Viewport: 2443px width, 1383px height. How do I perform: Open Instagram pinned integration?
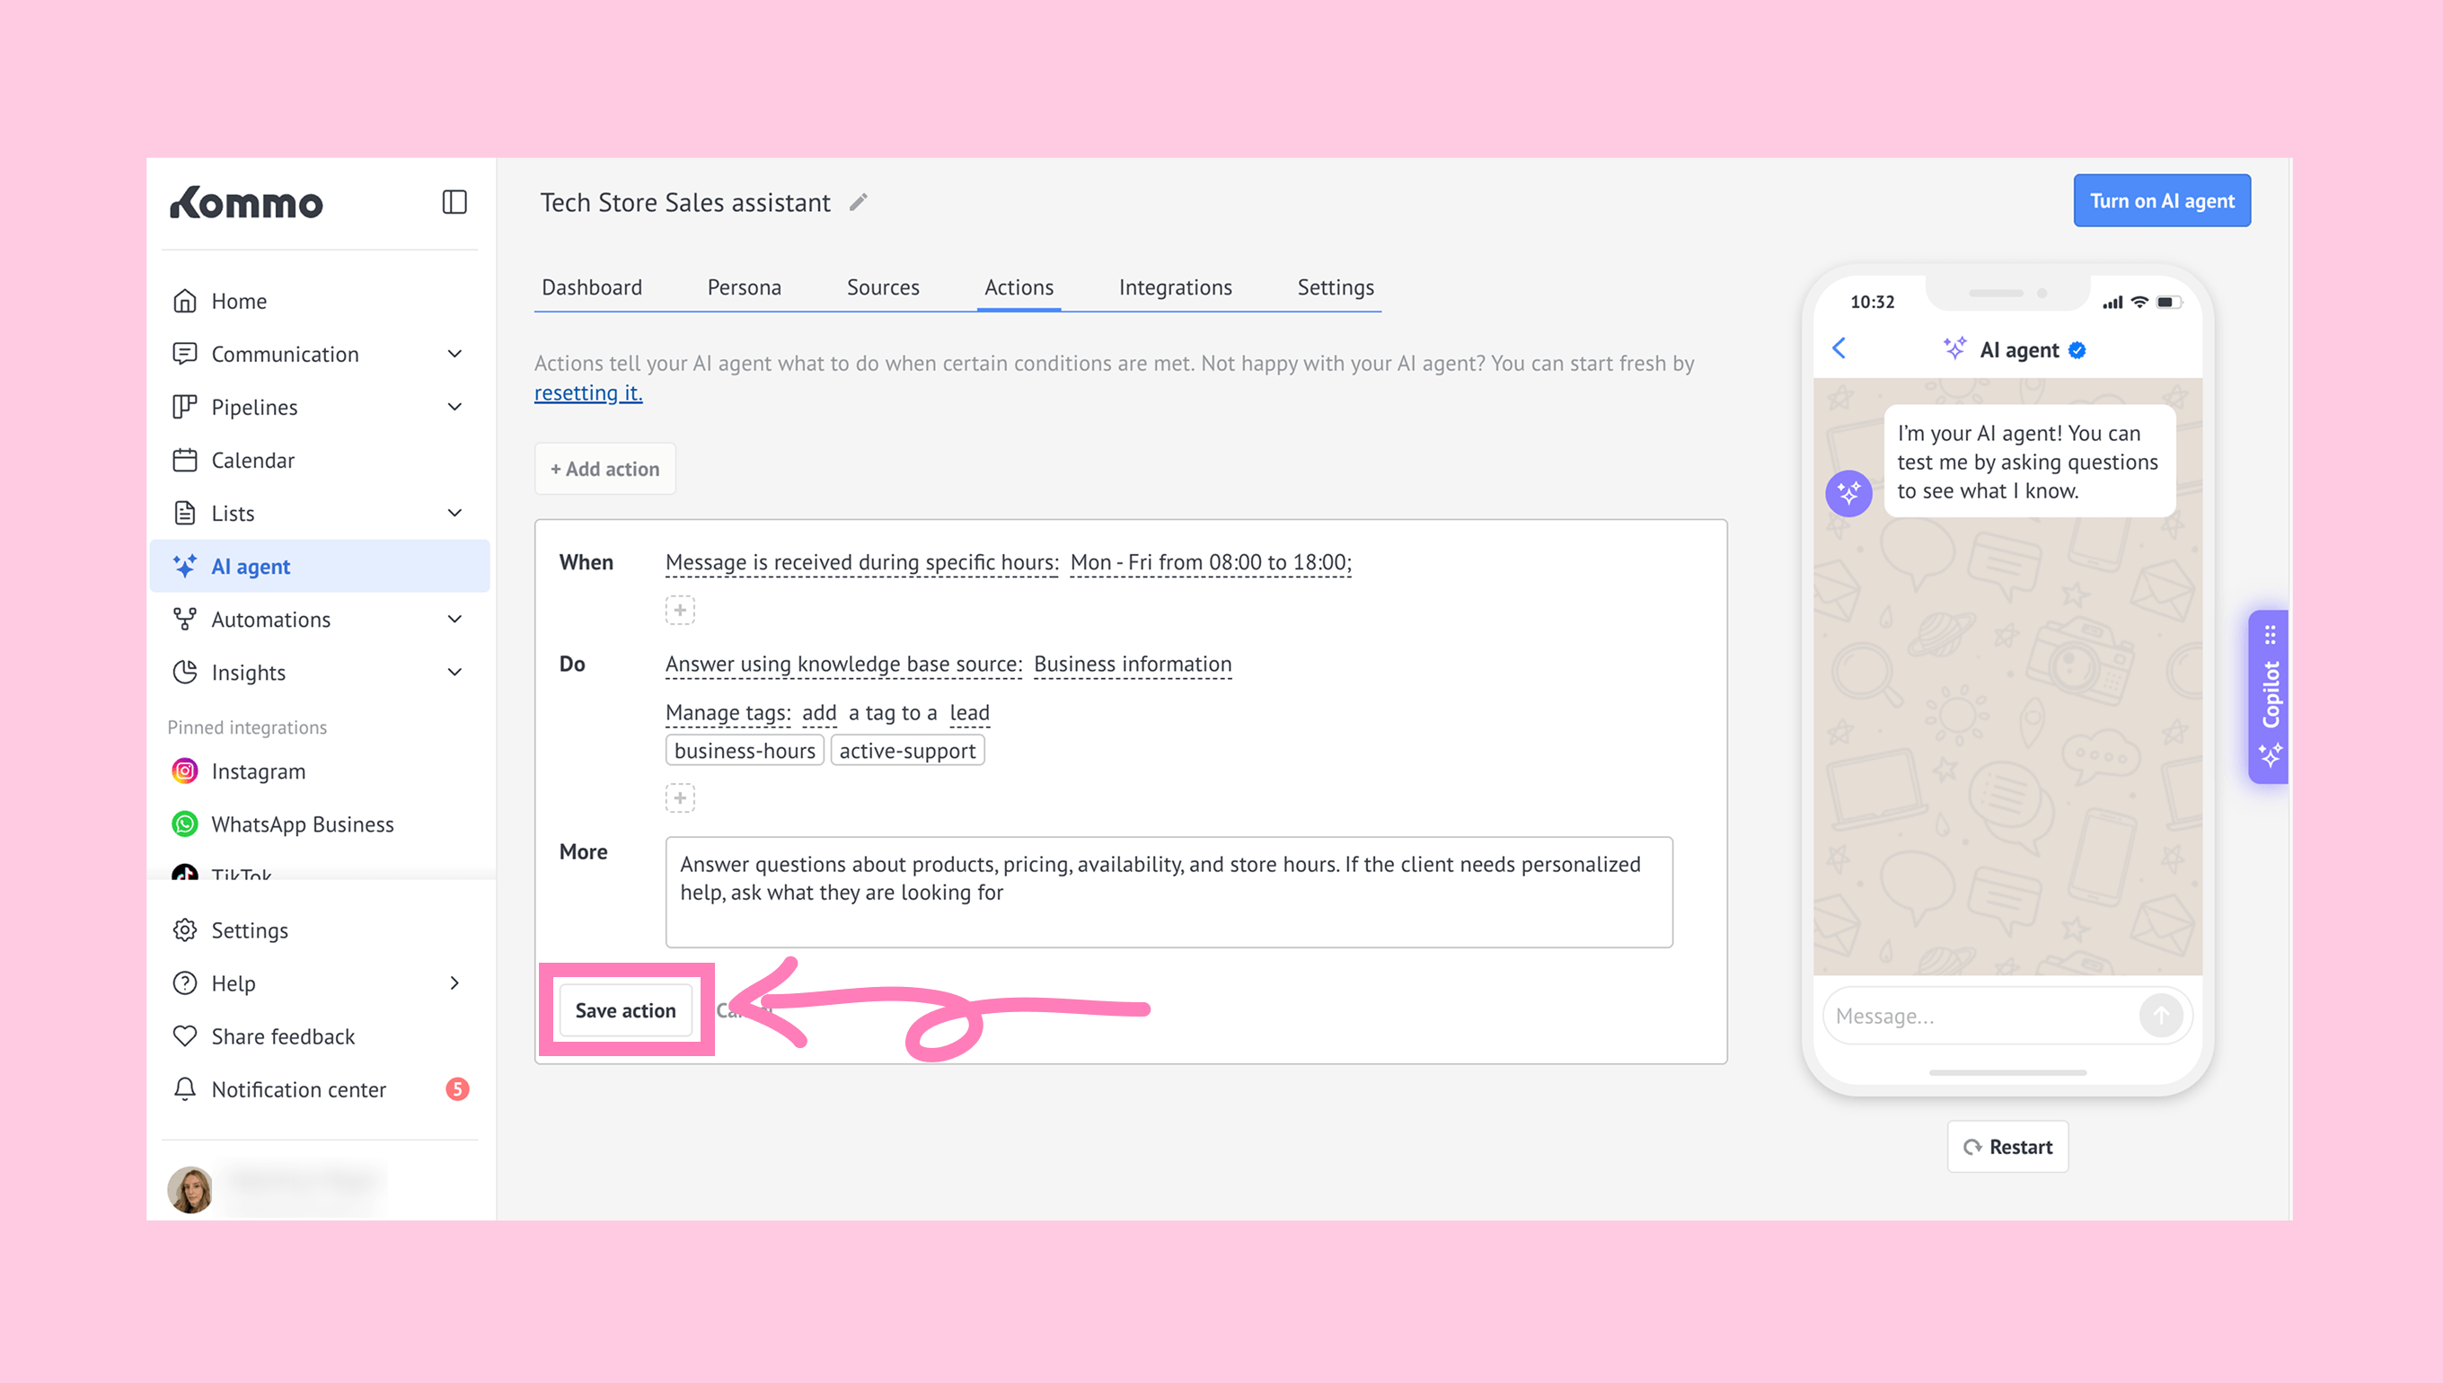(258, 771)
